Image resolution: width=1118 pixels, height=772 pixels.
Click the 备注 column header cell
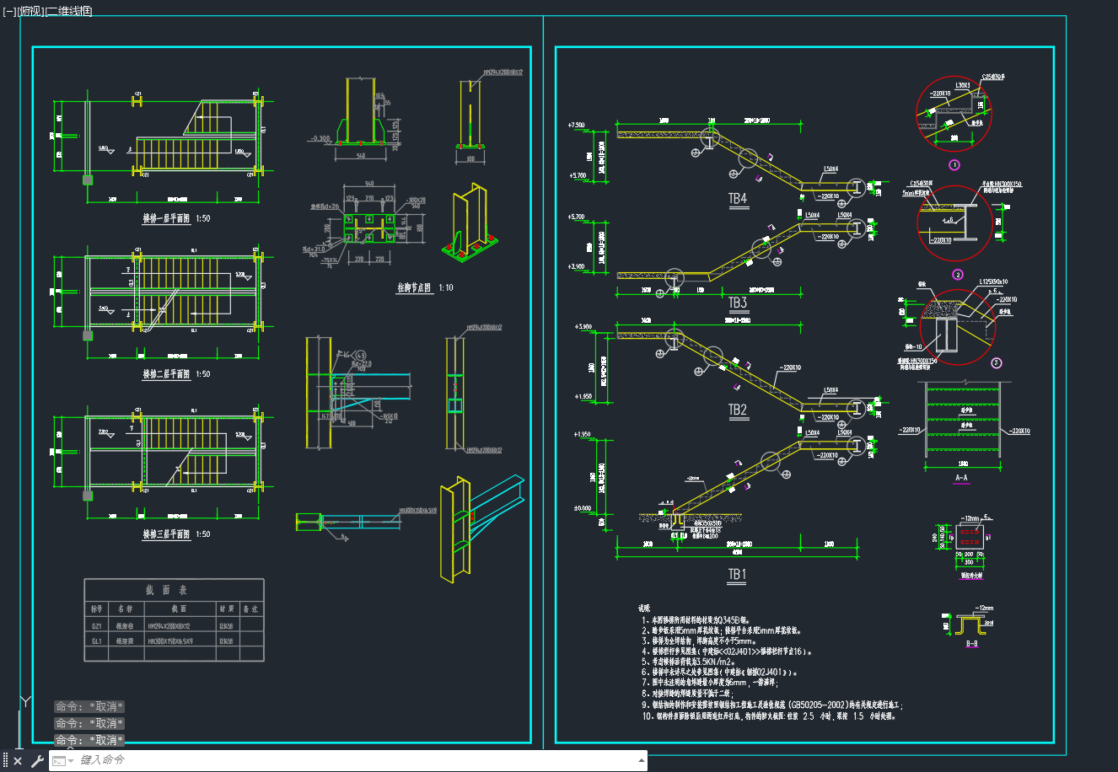coord(250,608)
